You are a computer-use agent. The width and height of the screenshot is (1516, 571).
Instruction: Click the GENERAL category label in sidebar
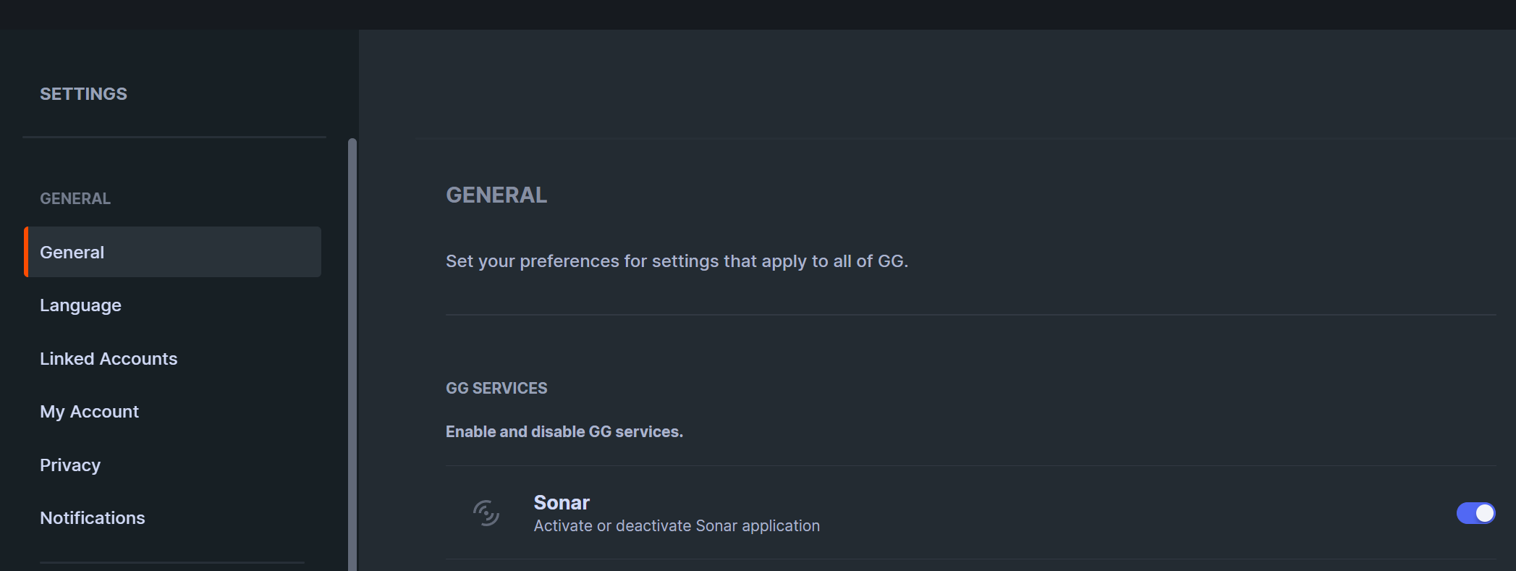click(75, 198)
